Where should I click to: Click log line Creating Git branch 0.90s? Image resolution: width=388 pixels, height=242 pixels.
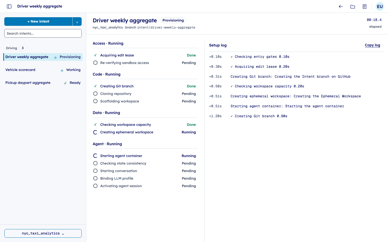pyautogui.click(x=259, y=116)
